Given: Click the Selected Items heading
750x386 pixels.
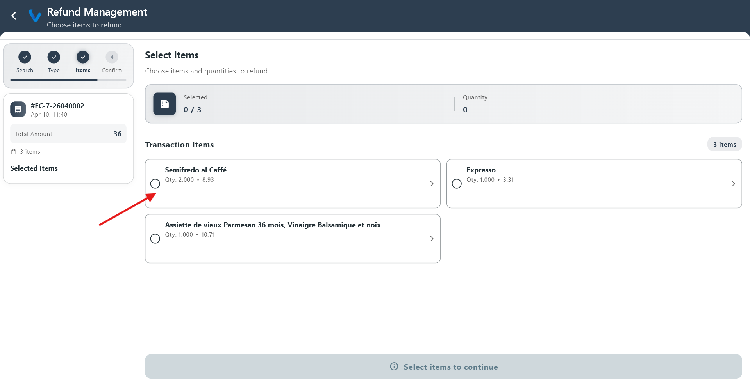Looking at the screenshot, I should point(34,168).
